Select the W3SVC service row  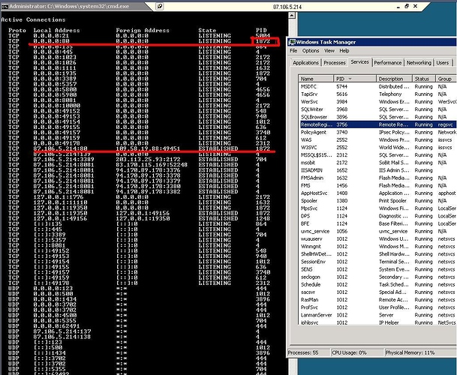(x=377, y=148)
